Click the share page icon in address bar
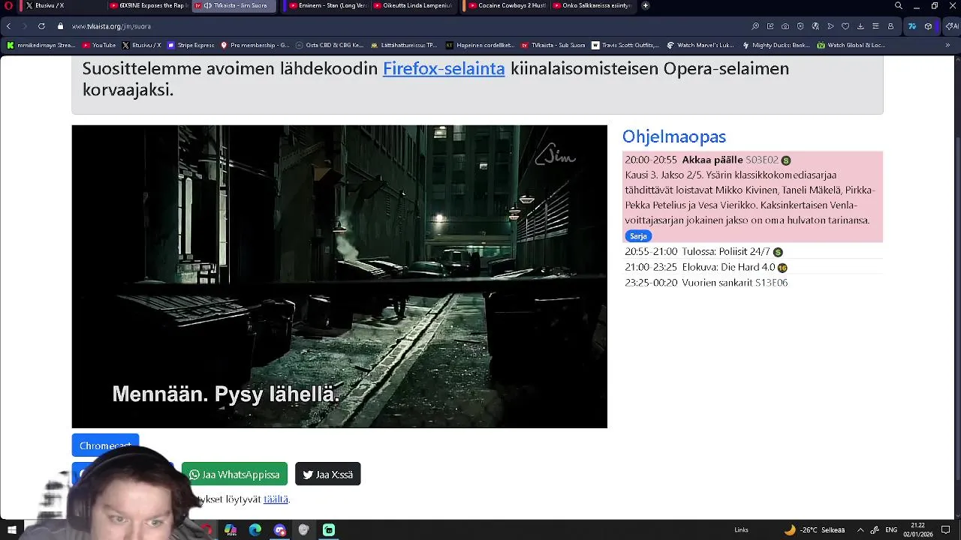 coord(770,26)
